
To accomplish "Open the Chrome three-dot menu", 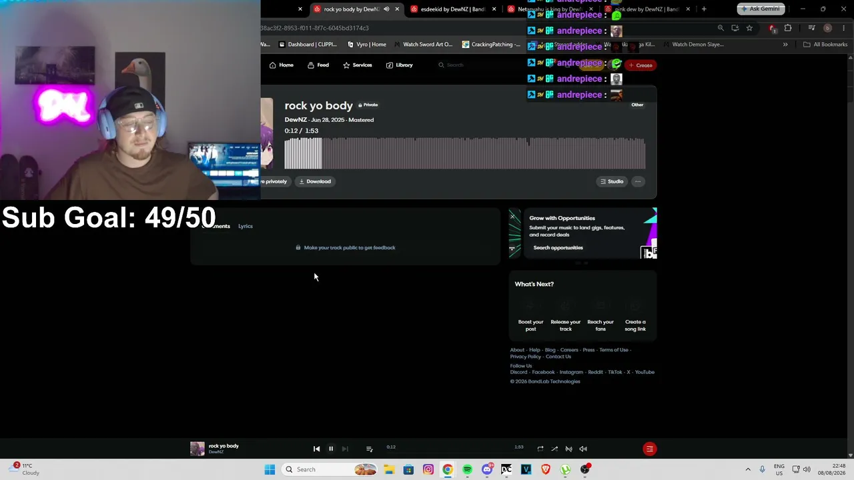I will 844,28.
